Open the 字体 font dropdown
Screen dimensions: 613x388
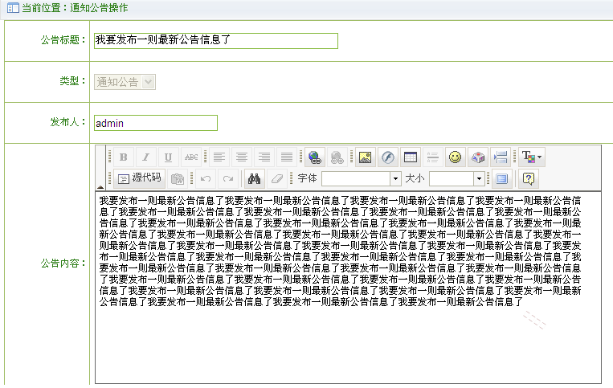point(362,179)
